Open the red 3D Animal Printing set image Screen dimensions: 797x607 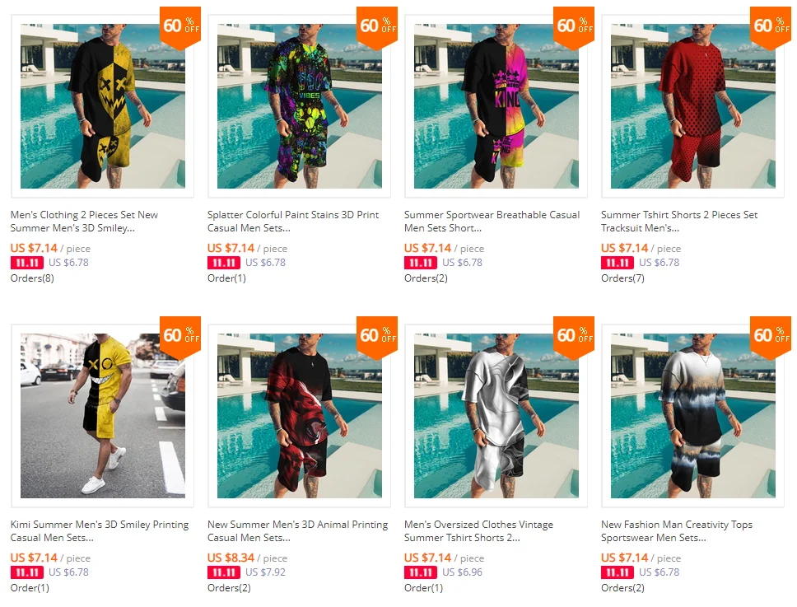click(x=300, y=415)
